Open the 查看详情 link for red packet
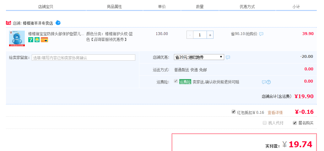324x151 pixels. 275,113
